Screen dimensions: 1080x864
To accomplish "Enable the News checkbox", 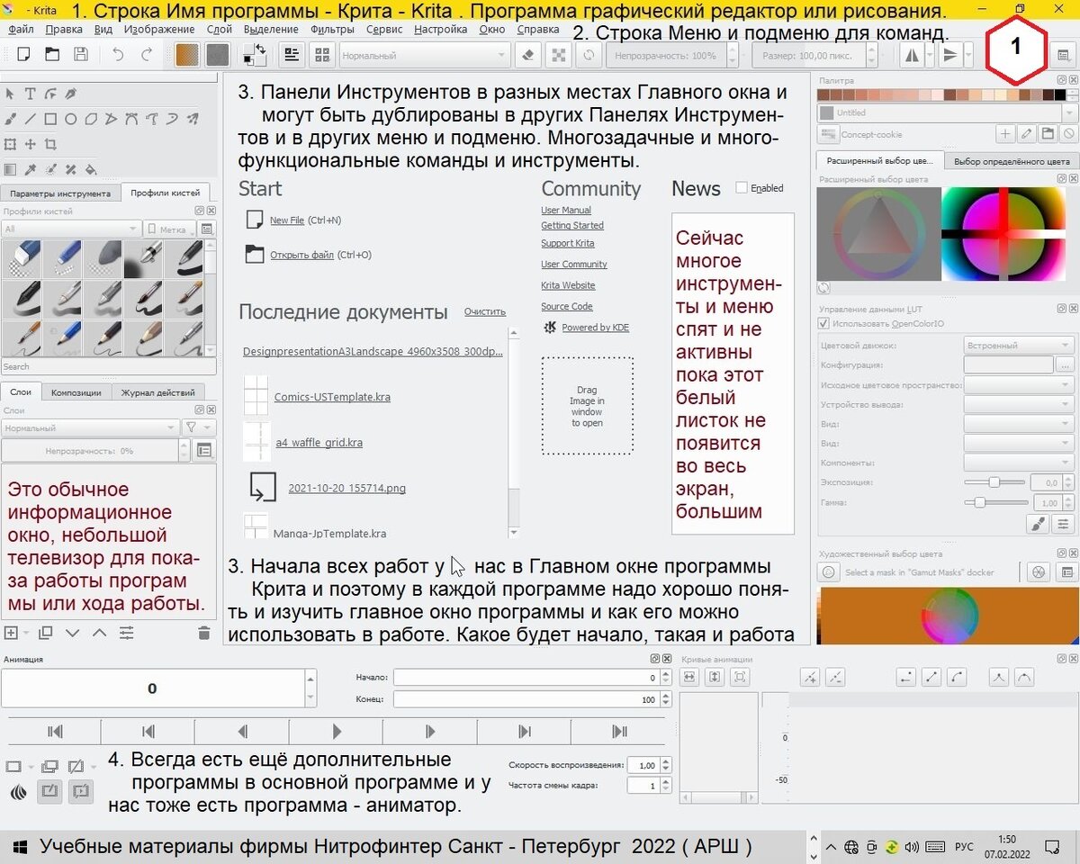I will pos(742,187).
